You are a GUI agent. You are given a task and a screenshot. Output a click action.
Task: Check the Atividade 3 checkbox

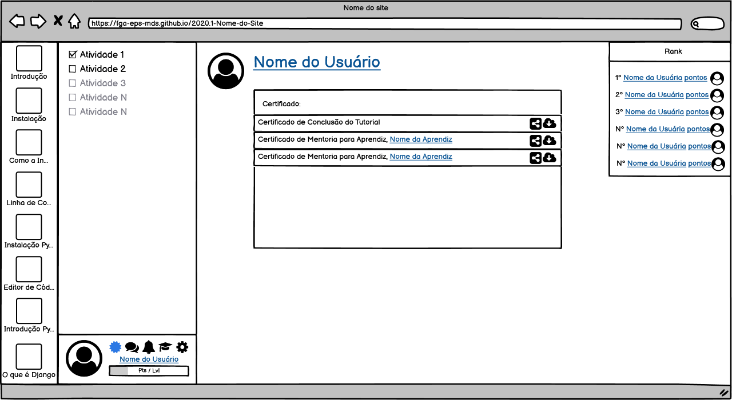[x=73, y=83]
